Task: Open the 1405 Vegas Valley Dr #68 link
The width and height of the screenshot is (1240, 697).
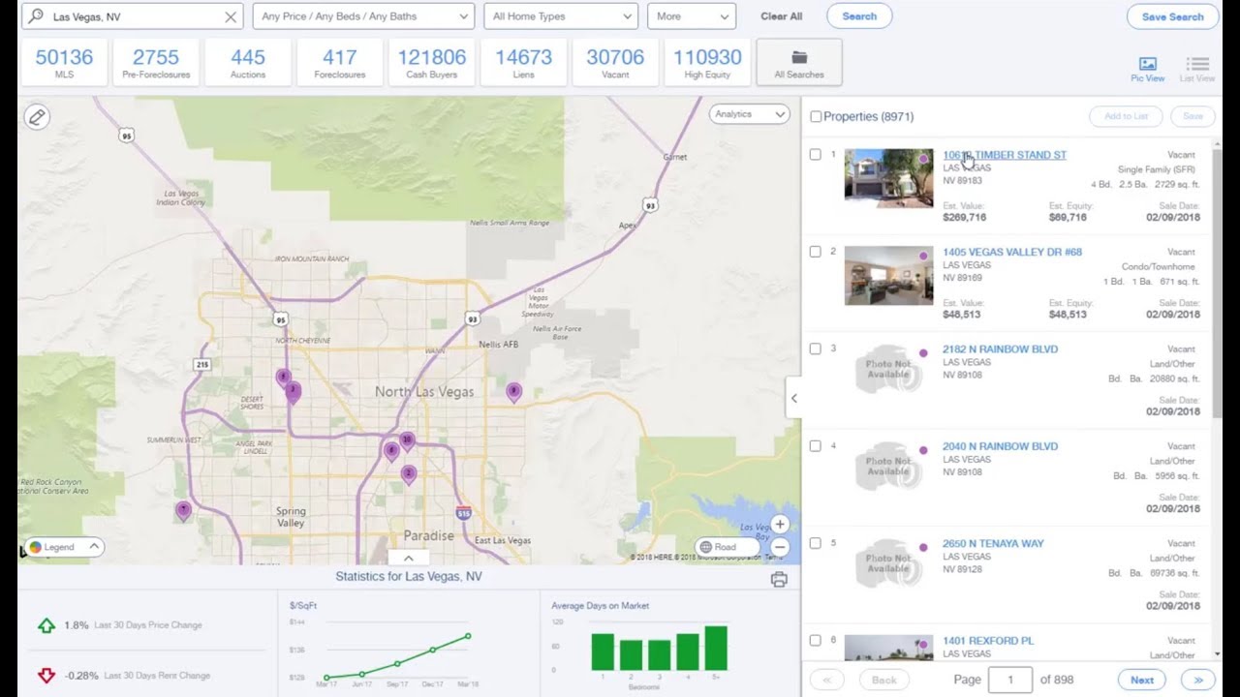Action: 1012,252
